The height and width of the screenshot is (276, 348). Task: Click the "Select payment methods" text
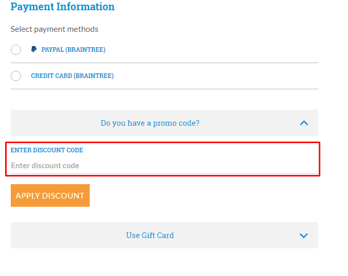54,29
